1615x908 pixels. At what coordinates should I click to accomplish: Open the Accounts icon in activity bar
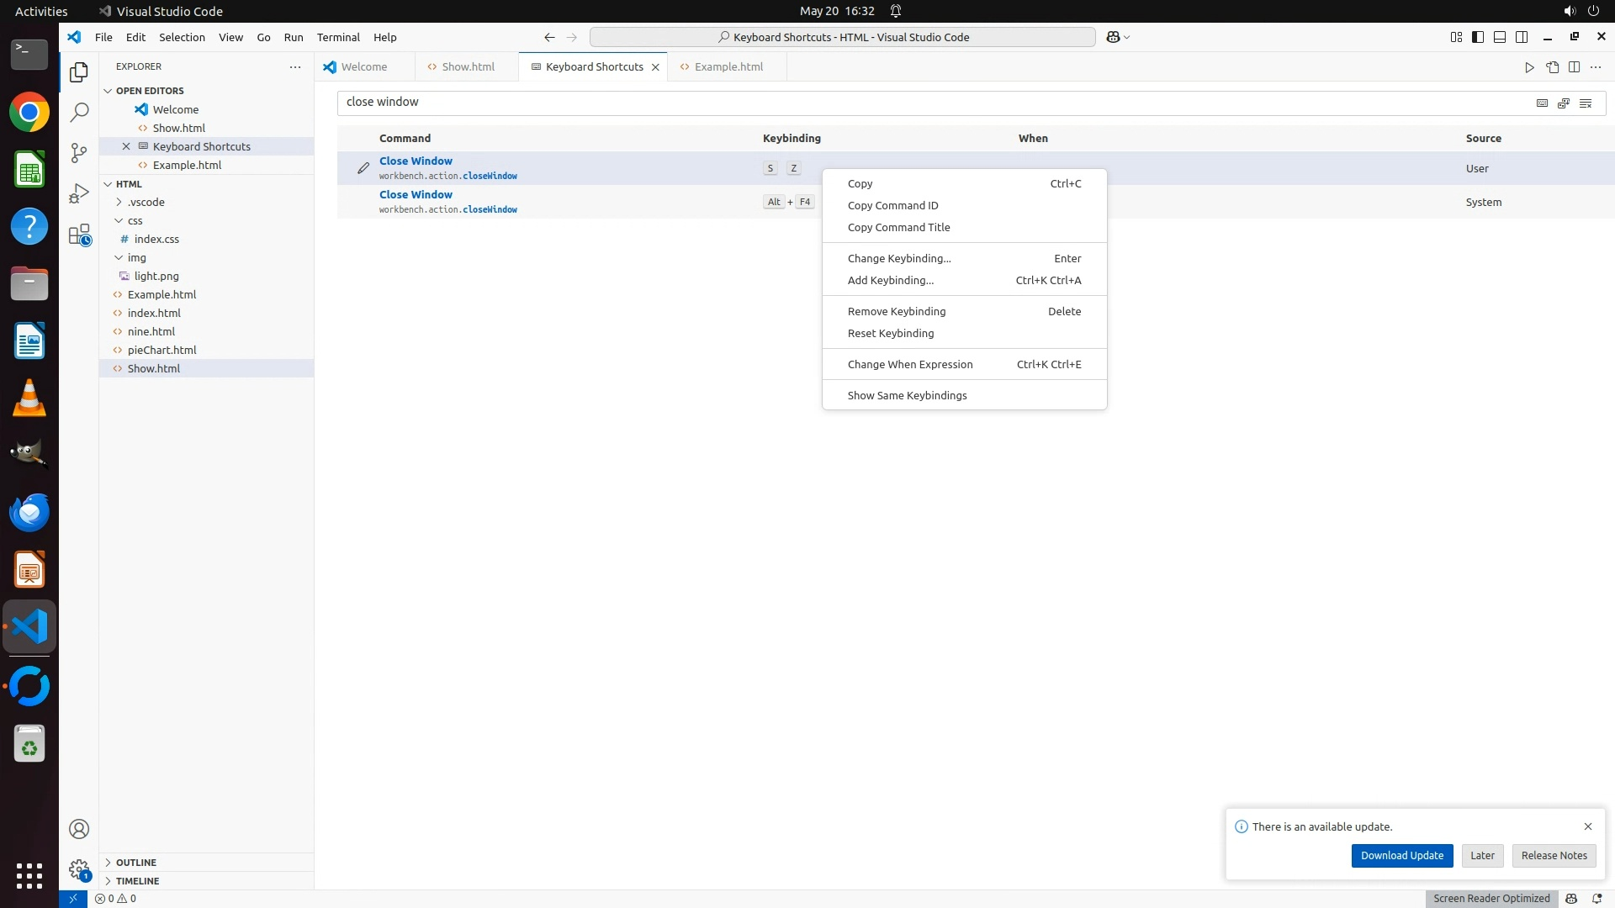coord(79,829)
